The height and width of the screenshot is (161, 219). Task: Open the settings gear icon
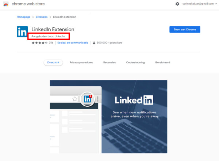pyautogui.click(x=177, y=4)
